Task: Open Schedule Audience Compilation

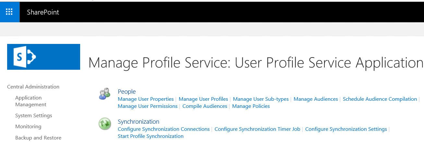Action: pos(380,99)
